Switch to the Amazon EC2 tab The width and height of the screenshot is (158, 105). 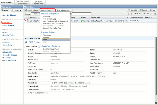(7, 2)
